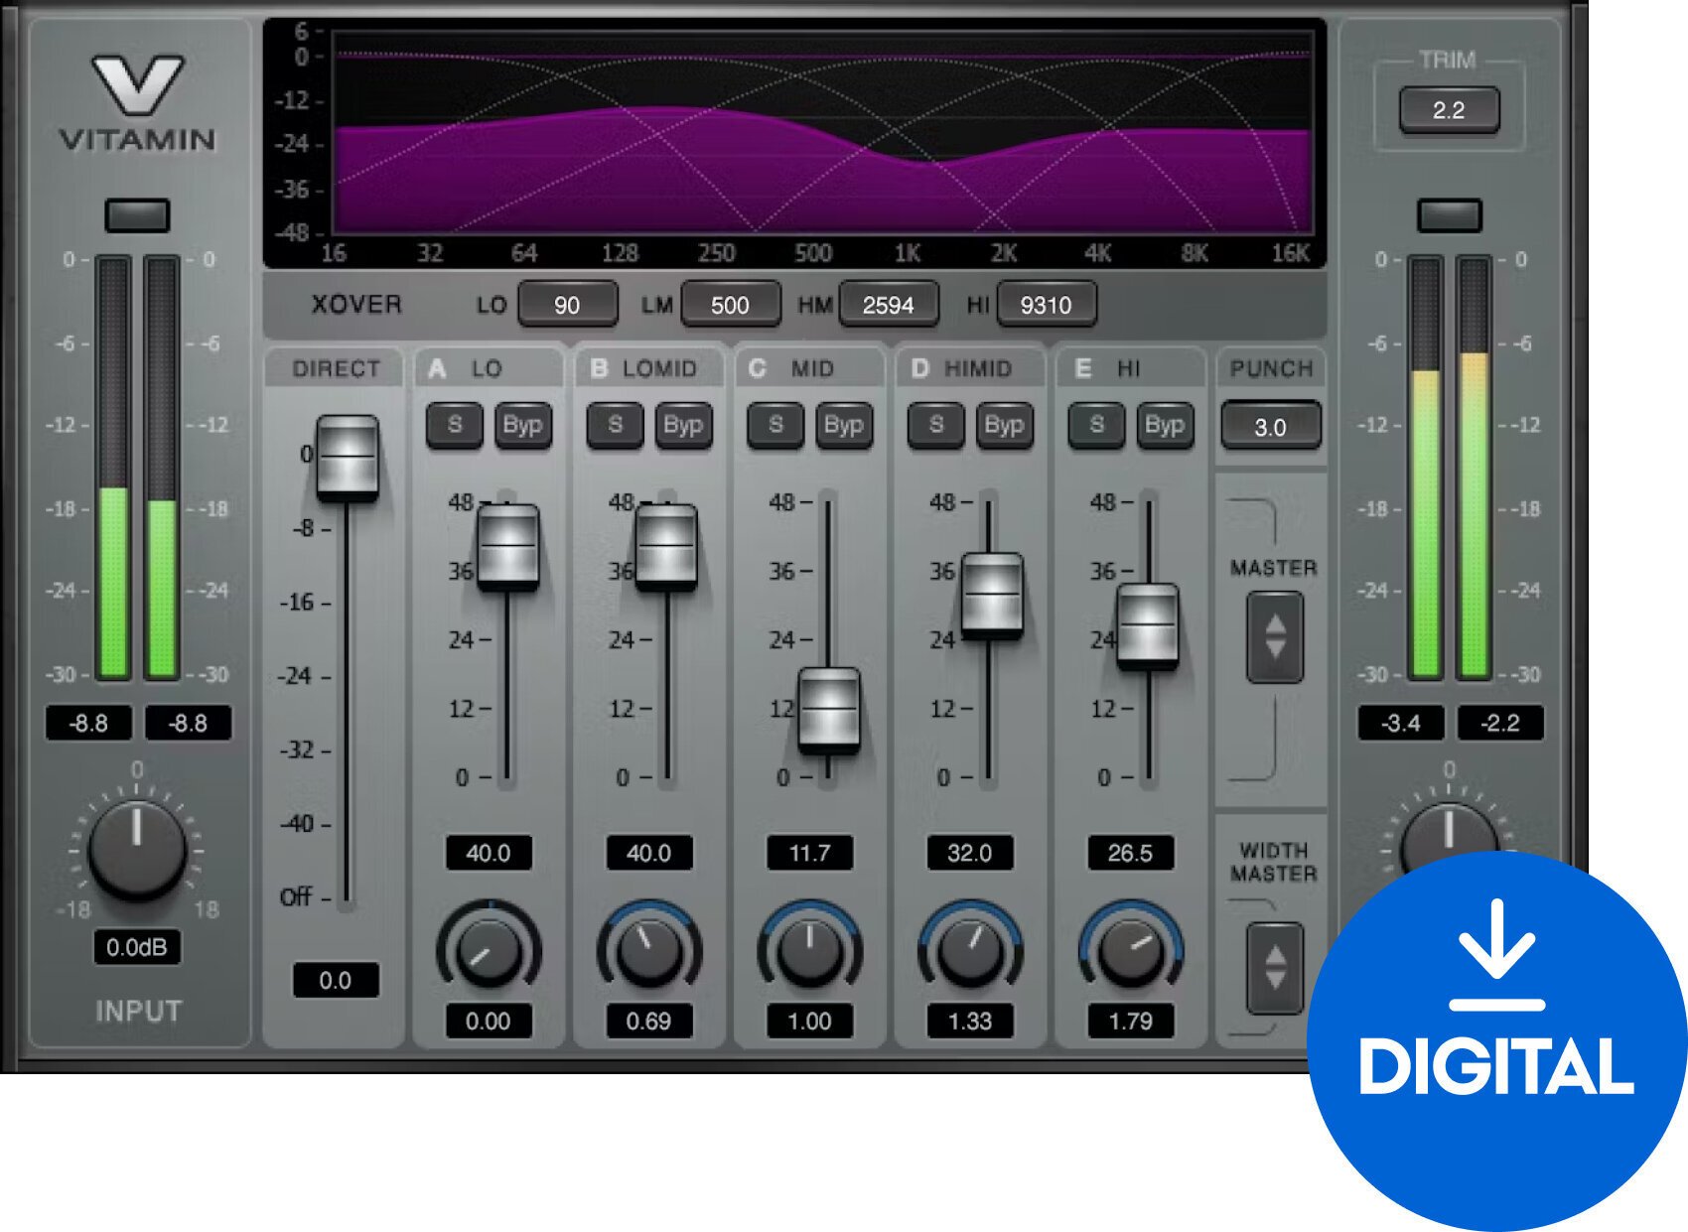Solo the LOMID band
Screen dimensions: 1688x1232
tap(616, 425)
